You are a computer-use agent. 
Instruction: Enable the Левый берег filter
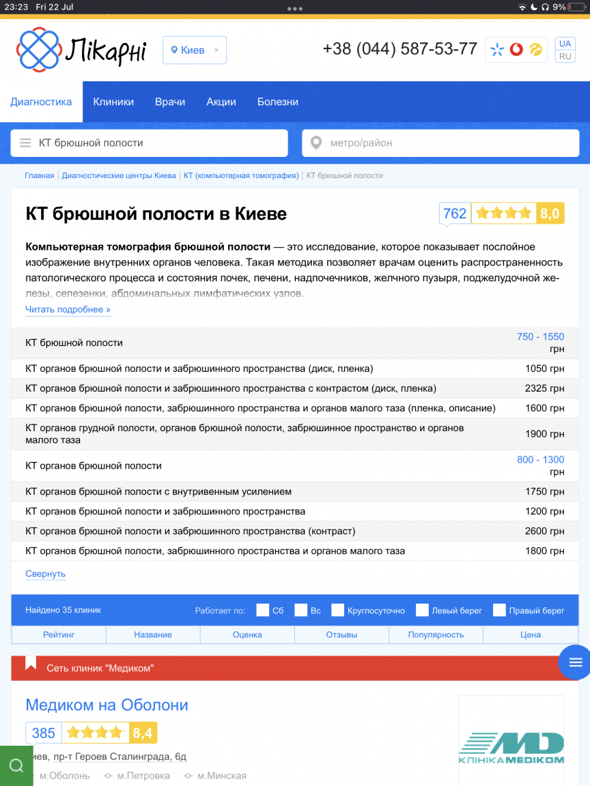pos(422,610)
